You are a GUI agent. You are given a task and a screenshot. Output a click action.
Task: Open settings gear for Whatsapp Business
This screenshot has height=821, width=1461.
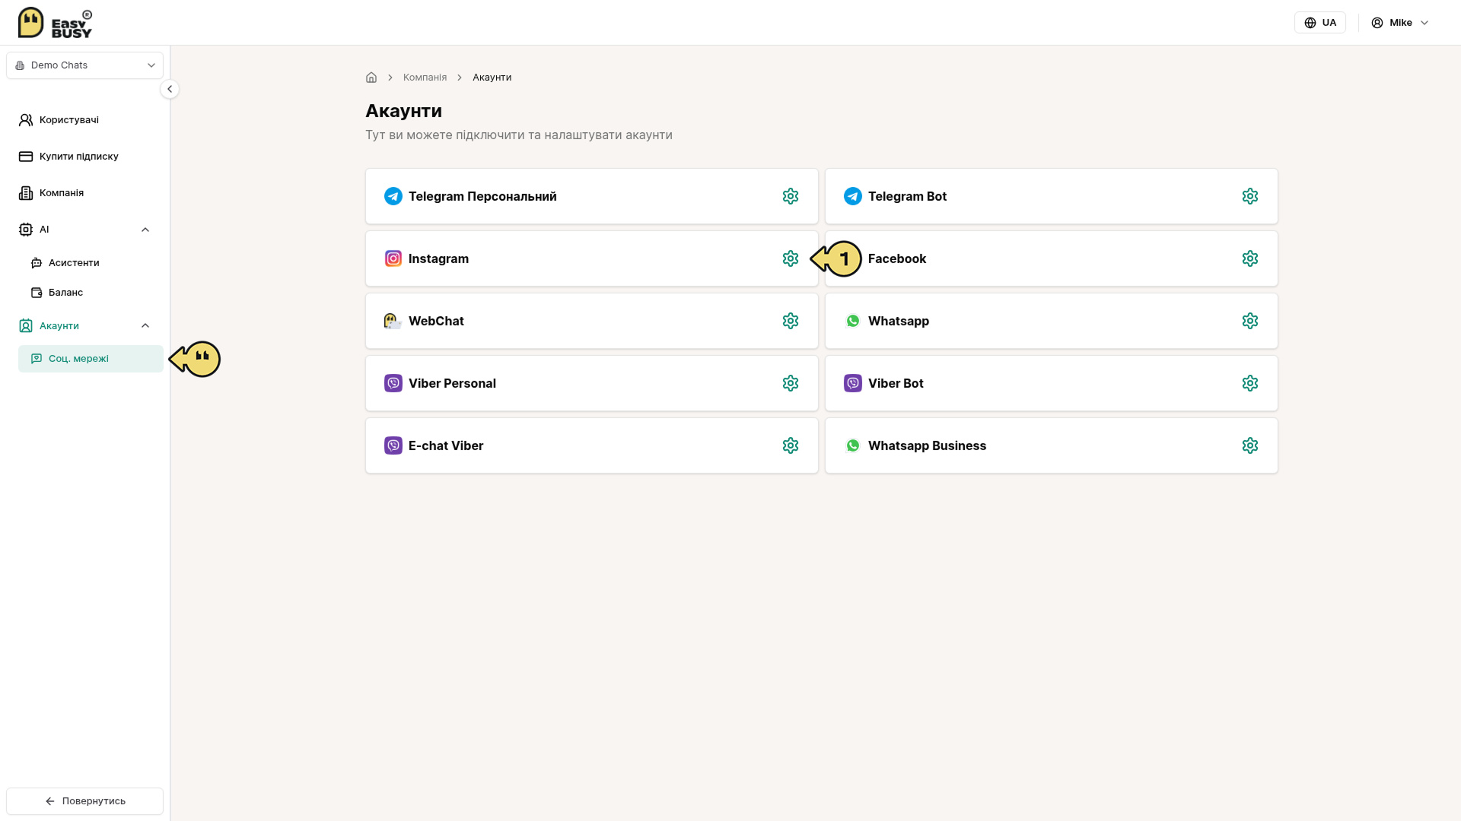(x=1250, y=445)
